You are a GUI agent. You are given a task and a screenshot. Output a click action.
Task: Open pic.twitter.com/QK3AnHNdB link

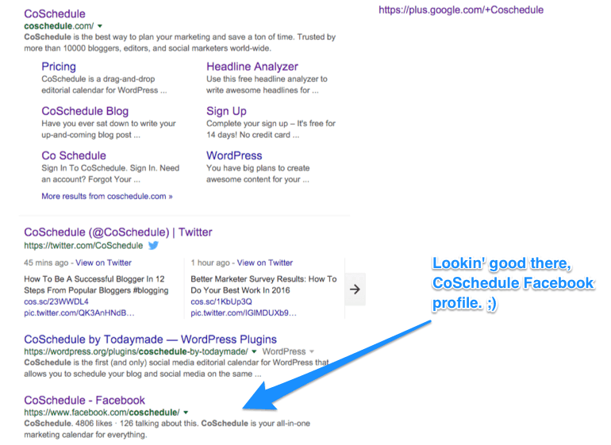(79, 313)
